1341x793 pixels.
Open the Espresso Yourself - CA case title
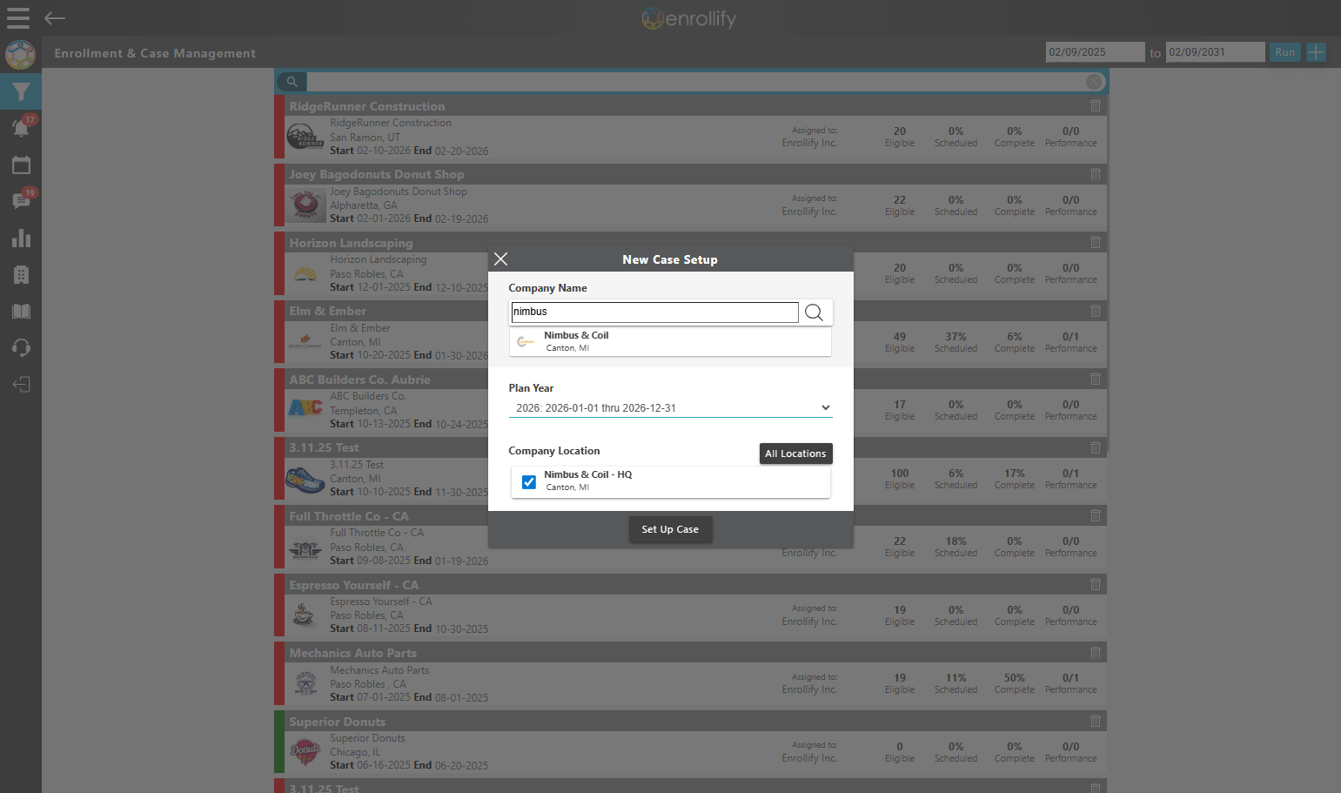click(353, 585)
